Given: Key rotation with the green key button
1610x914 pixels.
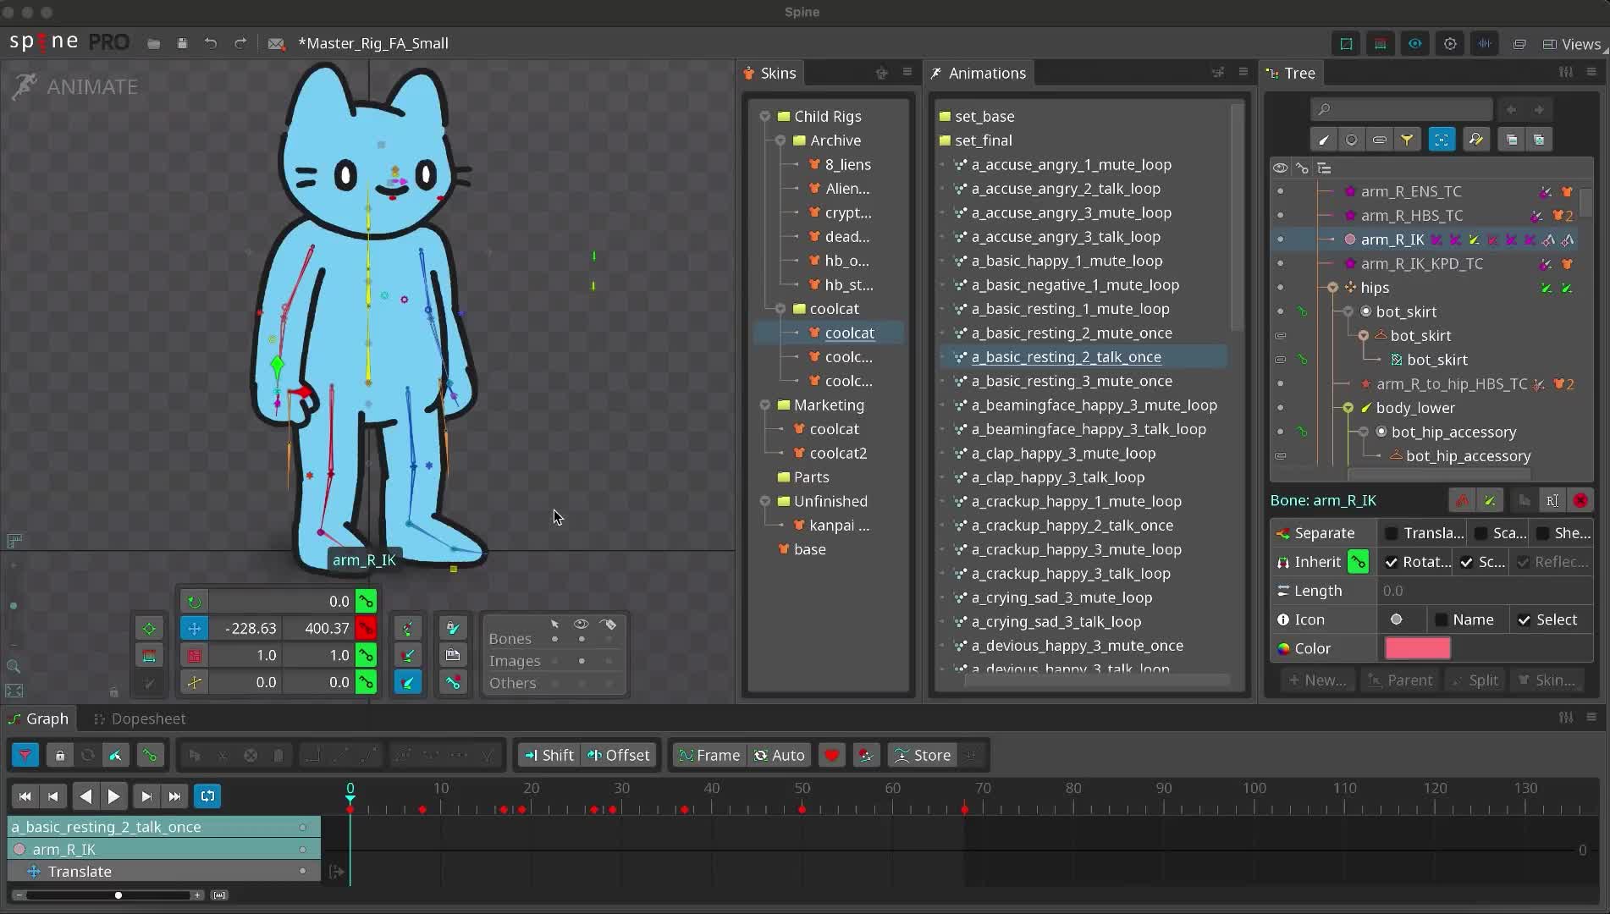Looking at the screenshot, I should pyautogui.click(x=366, y=602).
